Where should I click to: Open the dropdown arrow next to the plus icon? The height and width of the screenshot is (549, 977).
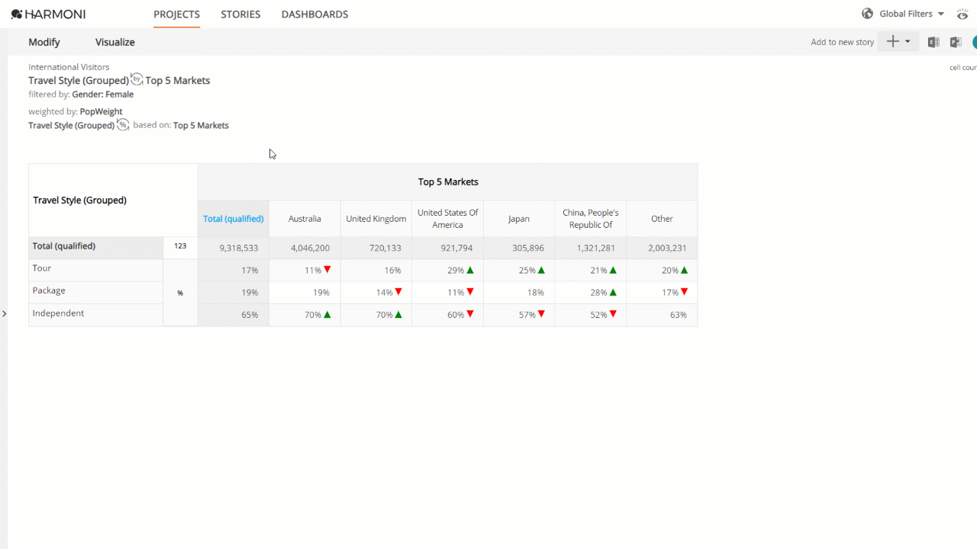point(908,42)
